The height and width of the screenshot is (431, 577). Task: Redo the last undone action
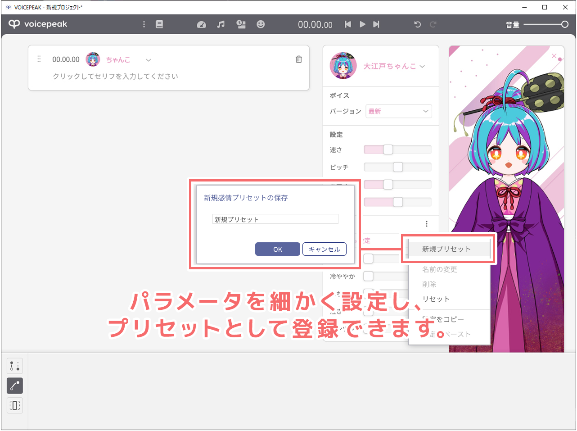point(433,24)
